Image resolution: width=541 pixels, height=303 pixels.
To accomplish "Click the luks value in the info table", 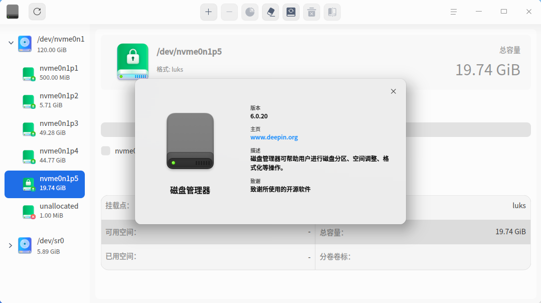I will click(x=519, y=206).
